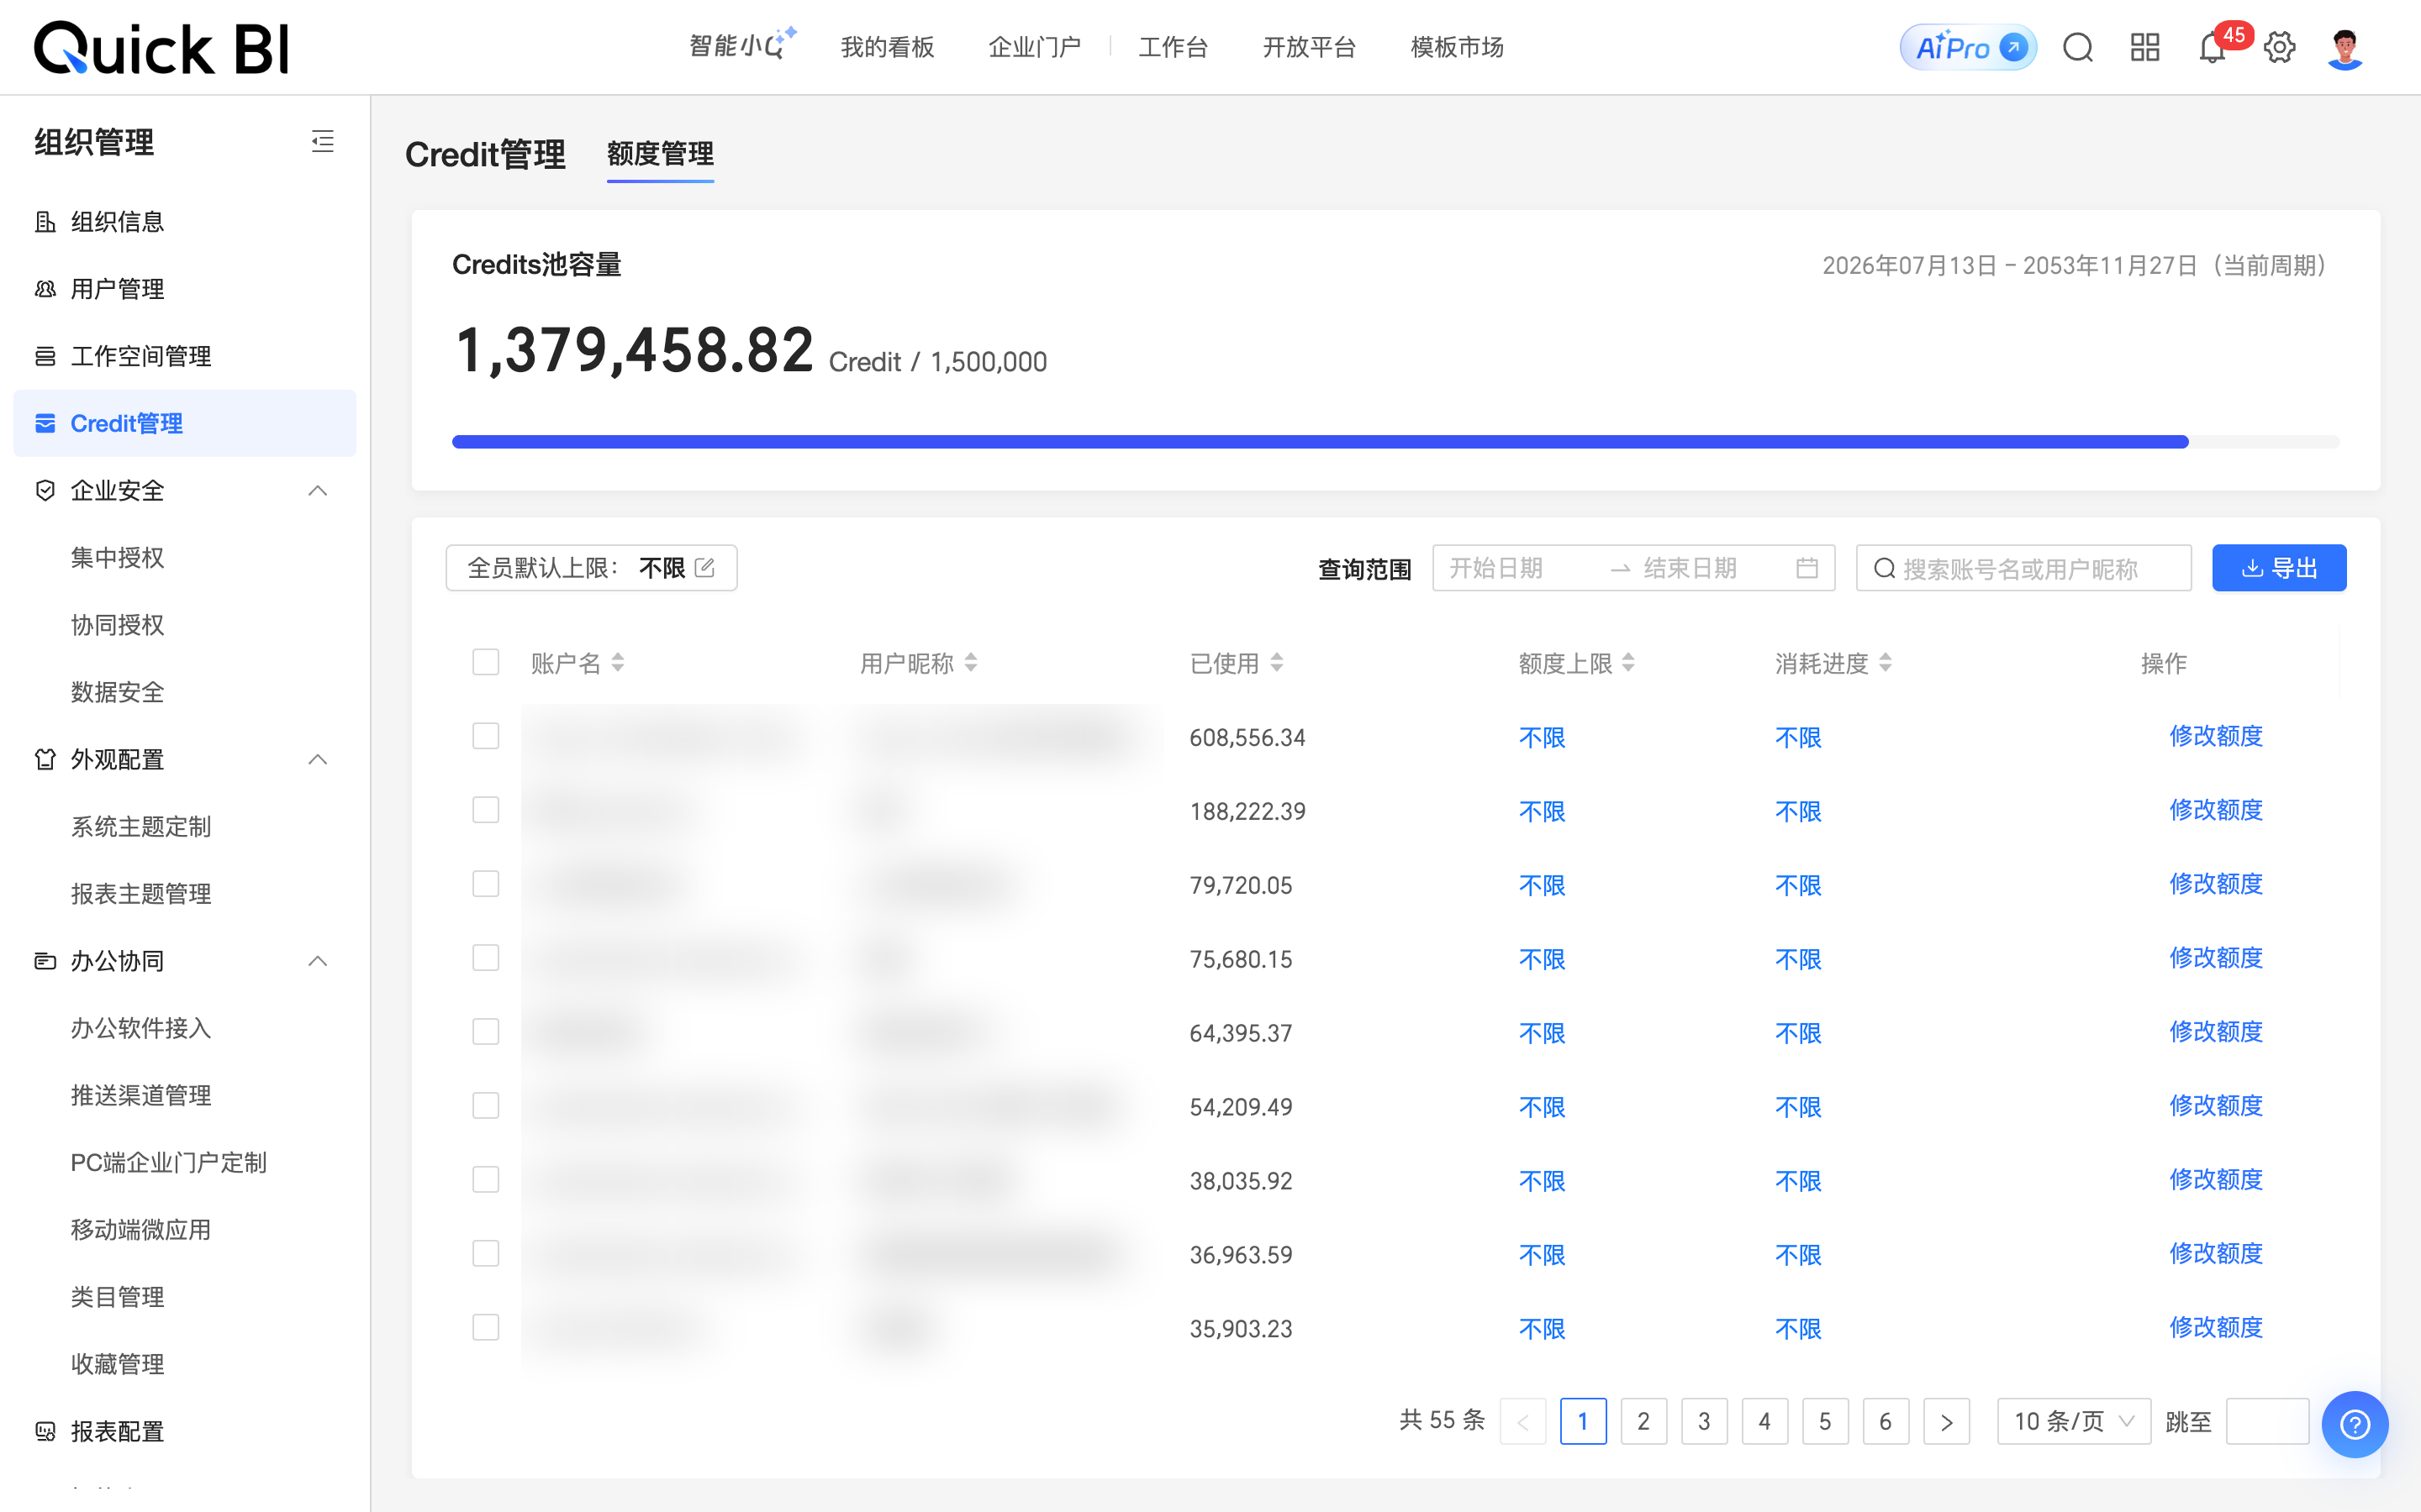This screenshot has height=1512, width=2421.
Task: Click the Quick BI logo
Action: coord(162,47)
